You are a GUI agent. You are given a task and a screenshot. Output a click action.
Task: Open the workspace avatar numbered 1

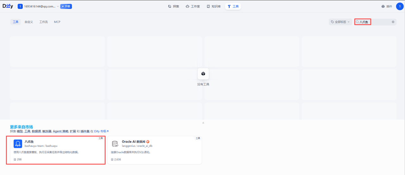point(20,6)
